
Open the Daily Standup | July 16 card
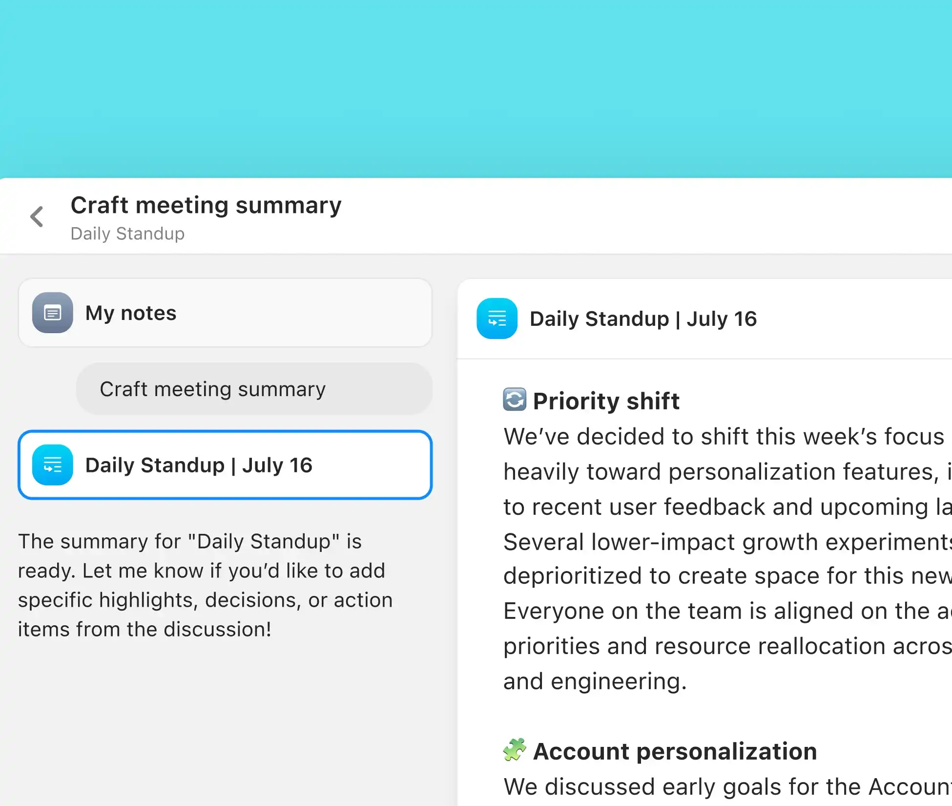pos(225,465)
